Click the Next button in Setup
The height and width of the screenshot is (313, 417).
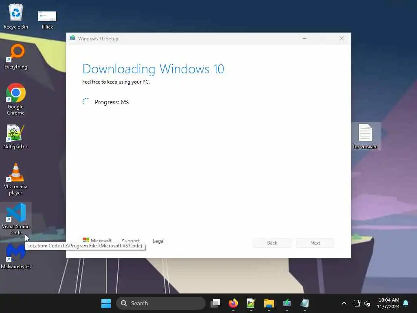tap(315, 243)
